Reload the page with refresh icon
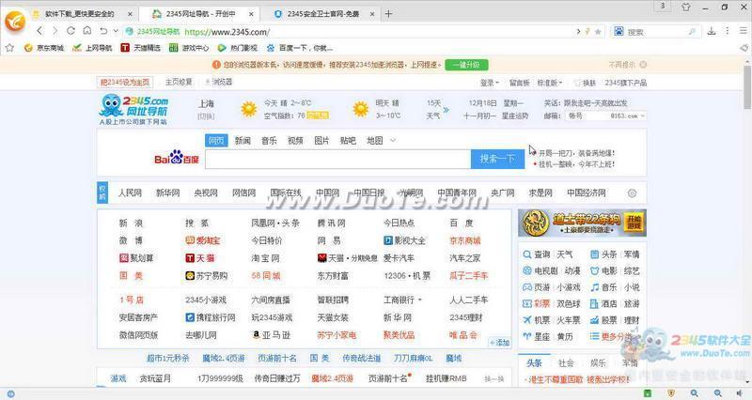 pos(71,31)
